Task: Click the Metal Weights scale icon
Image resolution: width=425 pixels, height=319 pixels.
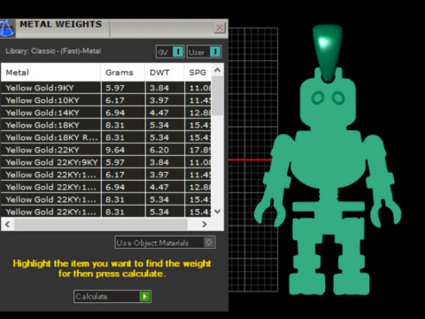Action: [7, 28]
